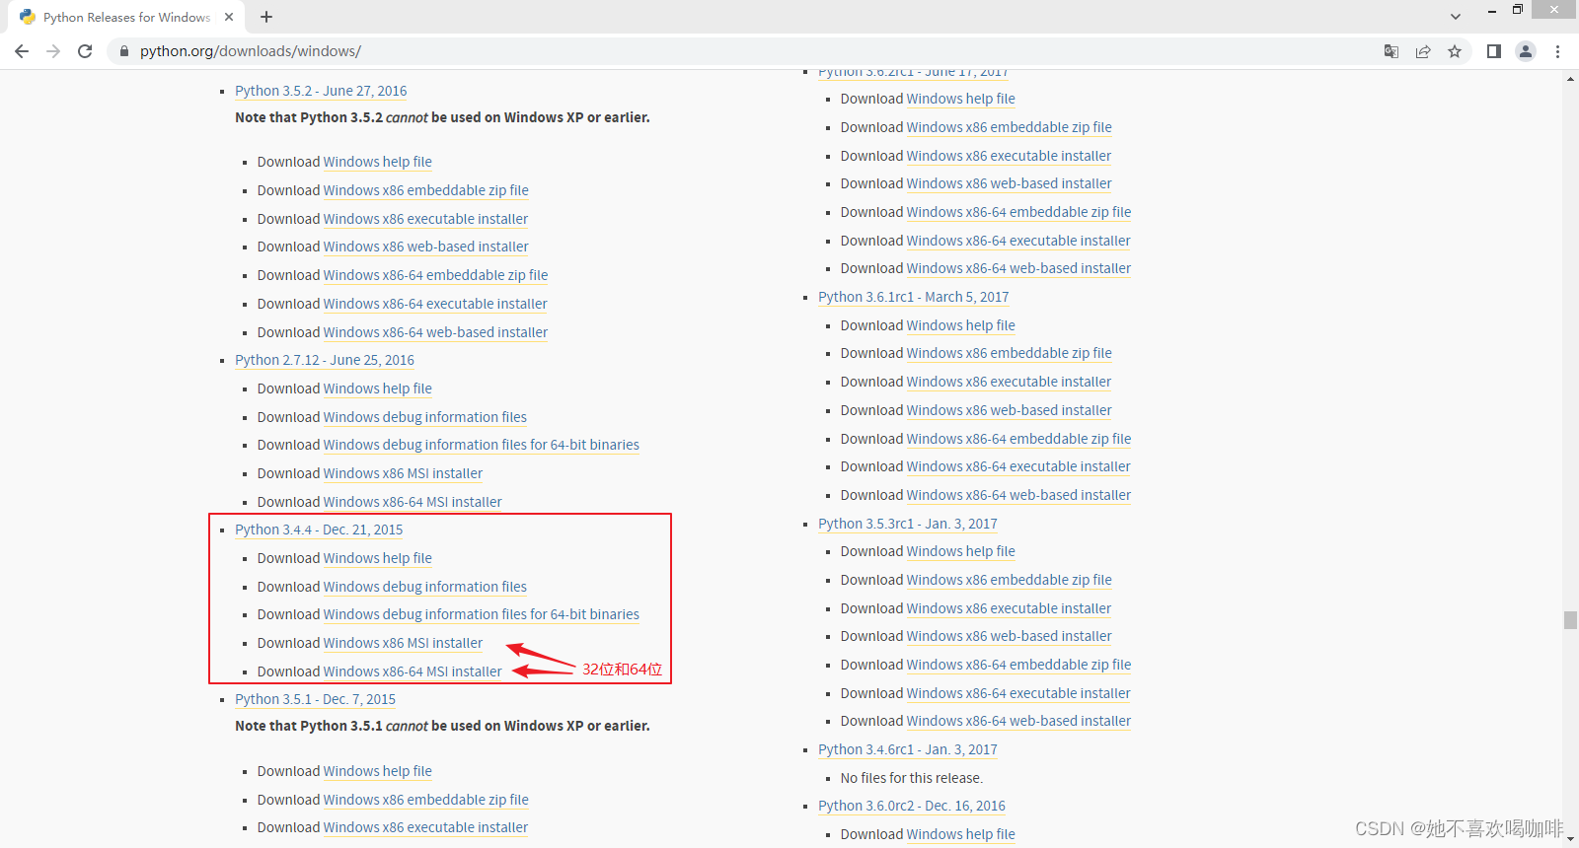The width and height of the screenshot is (1579, 848).
Task: Share this page icon
Action: coord(1423,51)
